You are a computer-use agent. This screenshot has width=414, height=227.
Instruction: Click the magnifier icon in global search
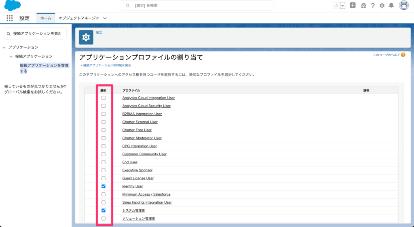click(128, 6)
